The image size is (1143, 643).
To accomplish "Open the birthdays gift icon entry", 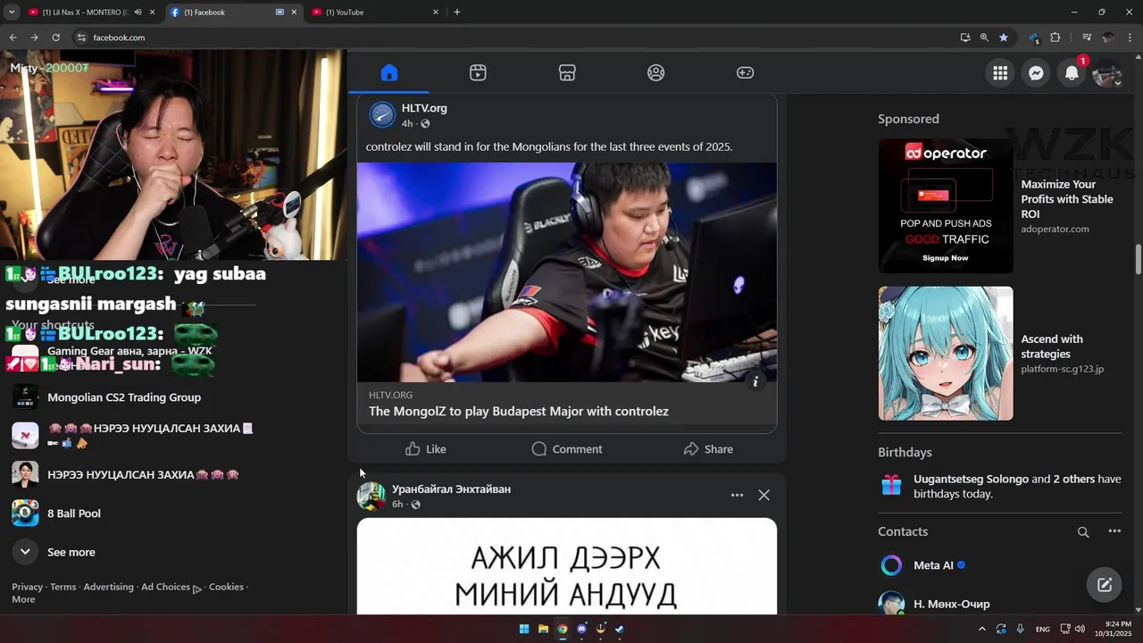I will [x=891, y=485].
